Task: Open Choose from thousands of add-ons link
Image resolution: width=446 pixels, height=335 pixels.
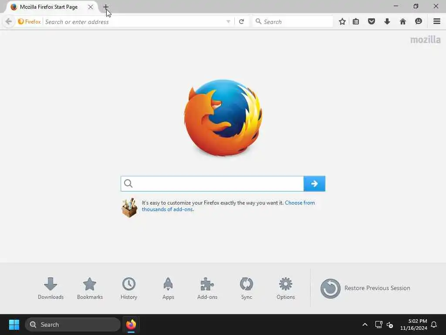Action: (228, 206)
